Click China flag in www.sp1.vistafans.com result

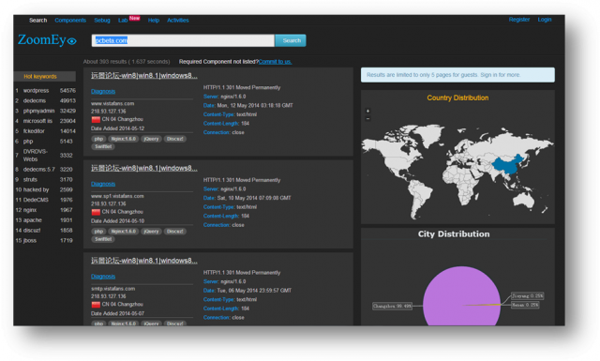click(x=96, y=212)
